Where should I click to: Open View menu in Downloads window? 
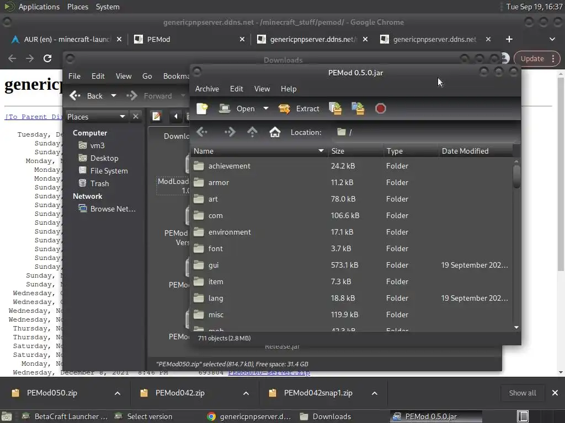(123, 76)
